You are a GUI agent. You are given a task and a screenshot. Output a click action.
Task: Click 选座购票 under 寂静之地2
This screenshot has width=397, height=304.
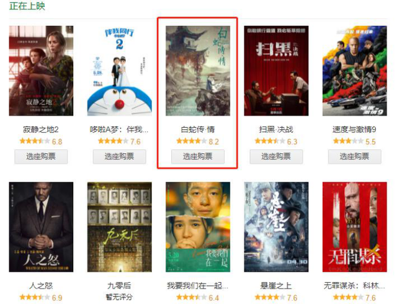[41, 156]
